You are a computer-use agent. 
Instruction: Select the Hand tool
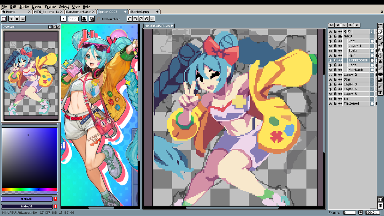tap(380, 50)
